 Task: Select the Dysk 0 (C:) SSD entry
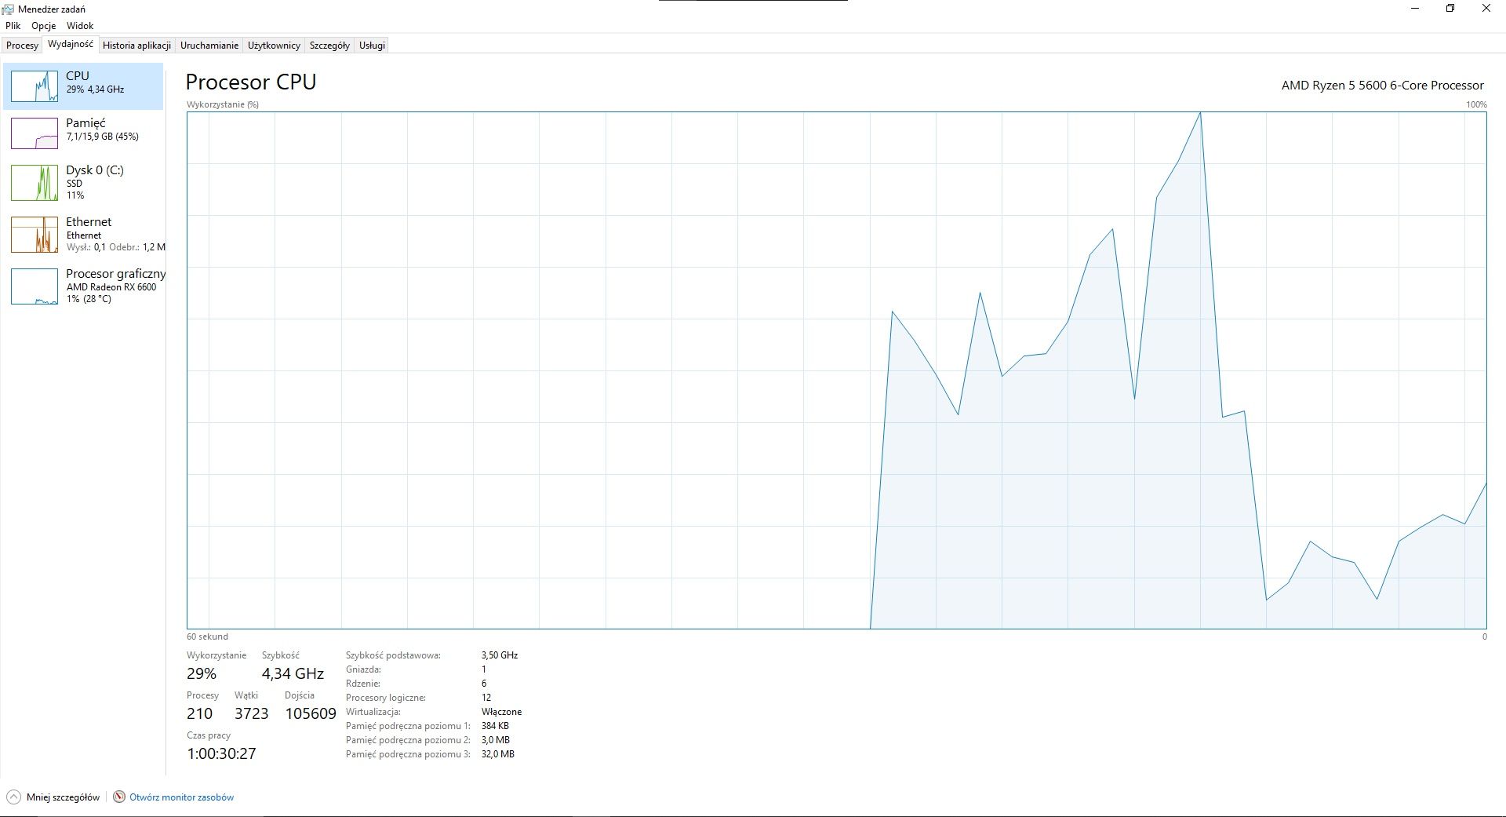pyautogui.click(x=83, y=183)
